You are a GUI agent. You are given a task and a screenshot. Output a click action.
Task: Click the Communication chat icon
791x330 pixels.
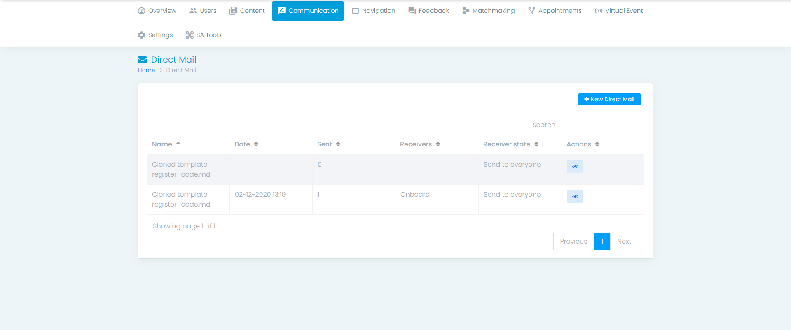point(282,11)
